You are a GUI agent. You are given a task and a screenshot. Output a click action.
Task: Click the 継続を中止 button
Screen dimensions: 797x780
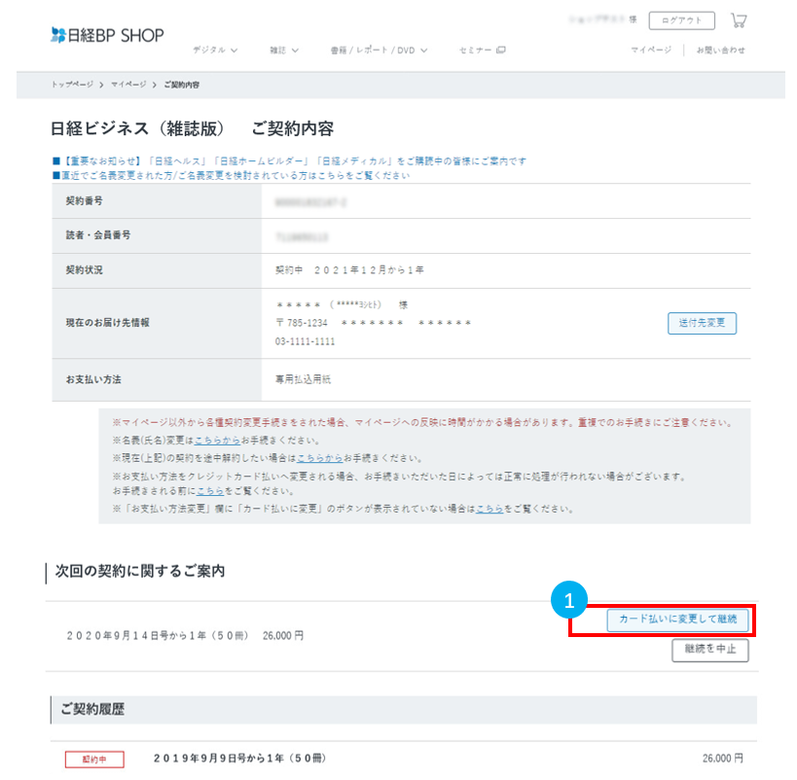[x=710, y=650]
